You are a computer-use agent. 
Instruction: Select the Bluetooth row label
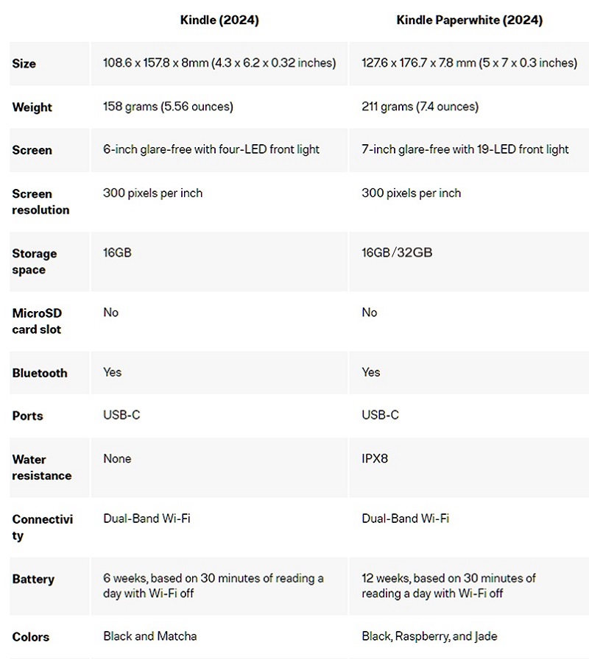(40, 373)
